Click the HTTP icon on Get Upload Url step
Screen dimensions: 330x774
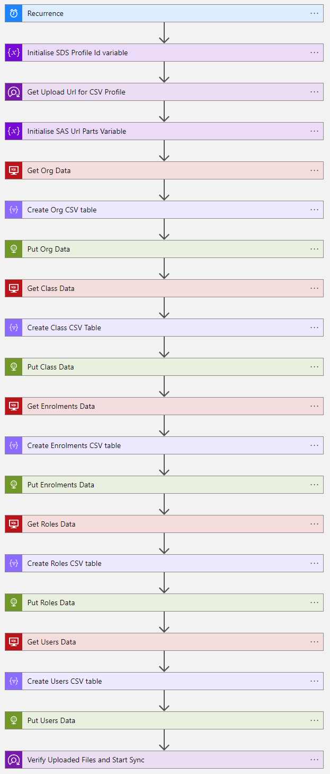(x=14, y=92)
